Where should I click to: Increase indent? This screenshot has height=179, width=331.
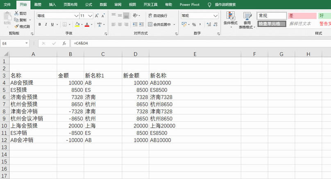click(141, 25)
